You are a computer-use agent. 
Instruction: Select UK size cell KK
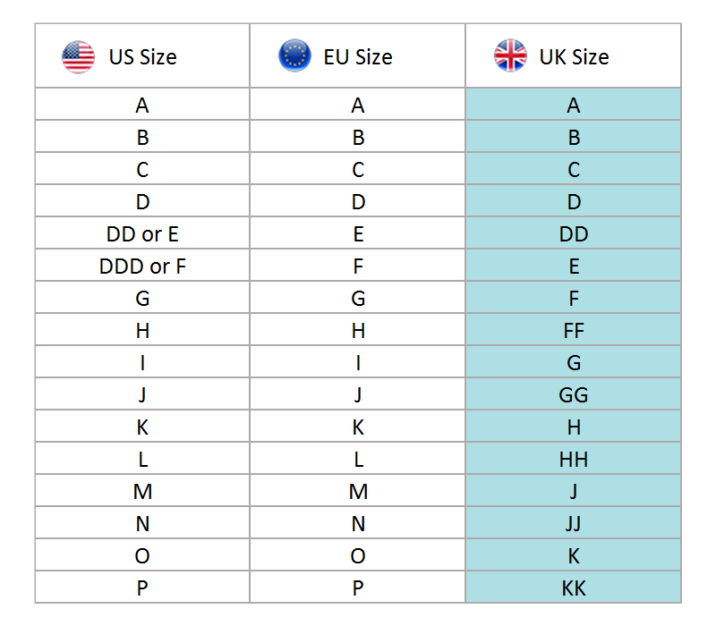click(x=574, y=588)
